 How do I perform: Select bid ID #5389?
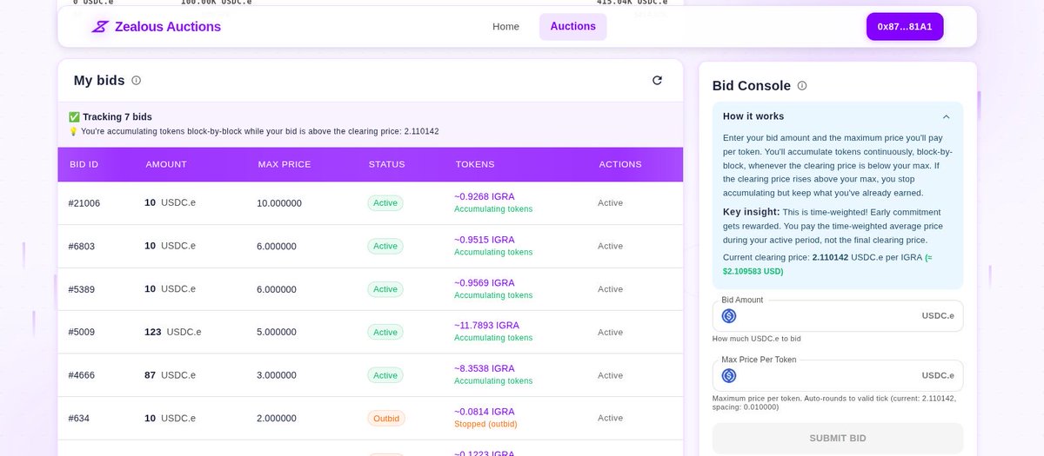click(82, 289)
